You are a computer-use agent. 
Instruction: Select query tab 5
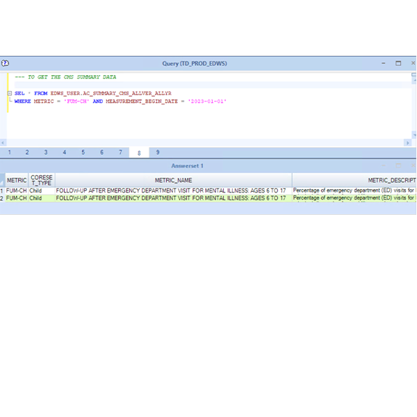pos(83,152)
